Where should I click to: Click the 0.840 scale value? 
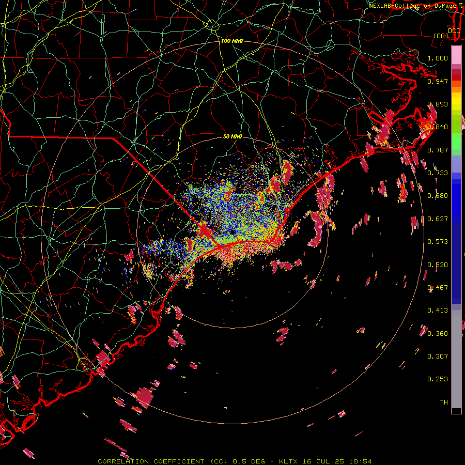tap(438, 127)
